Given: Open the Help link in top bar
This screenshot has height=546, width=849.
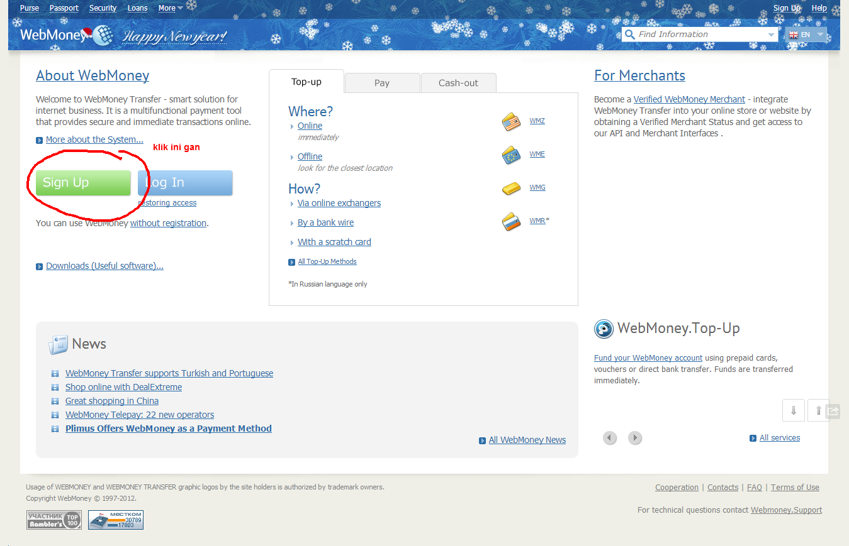Looking at the screenshot, I should point(819,8).
